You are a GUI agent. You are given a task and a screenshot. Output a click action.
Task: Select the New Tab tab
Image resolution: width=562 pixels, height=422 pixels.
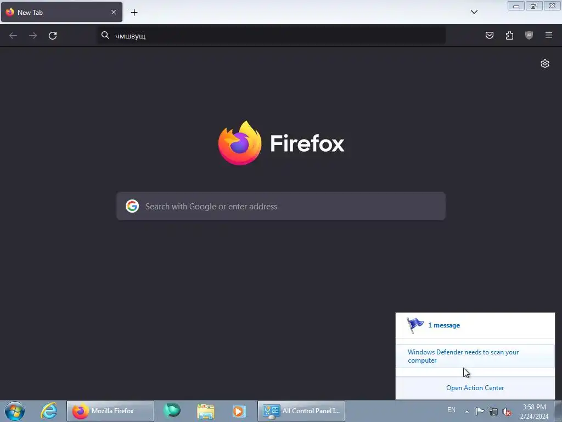click(61, 12)
